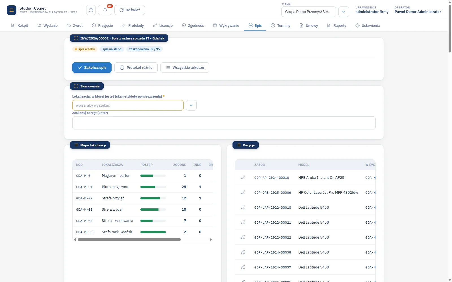Viewport: 452px width, 282px height.
Task: Select location Strefa wydań
Action: 143,210
